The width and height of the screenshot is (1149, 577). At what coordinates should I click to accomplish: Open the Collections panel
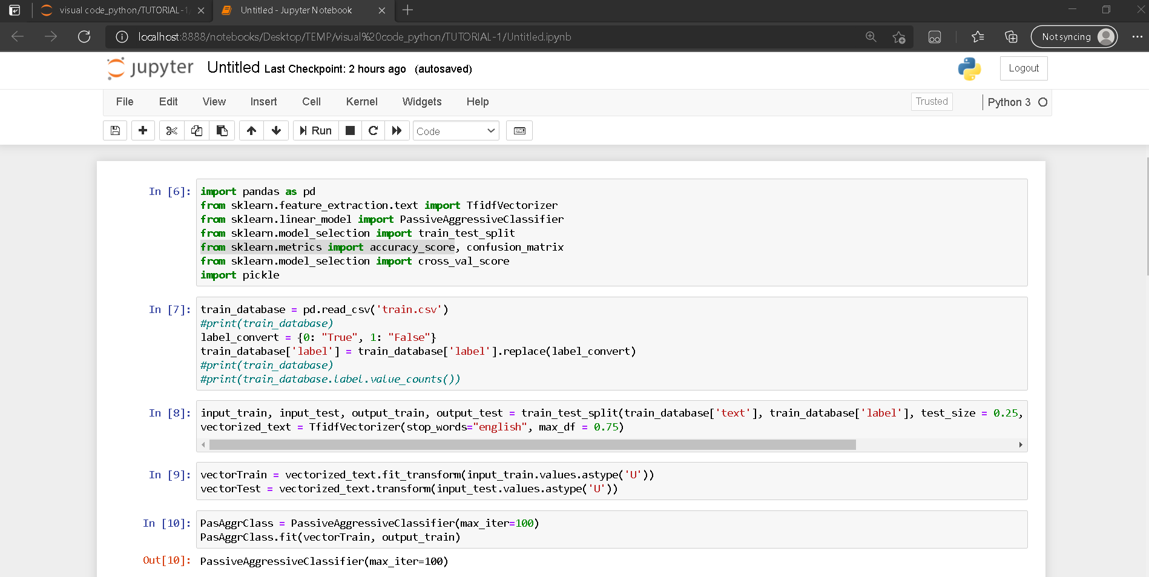[x=1011, y=37]
